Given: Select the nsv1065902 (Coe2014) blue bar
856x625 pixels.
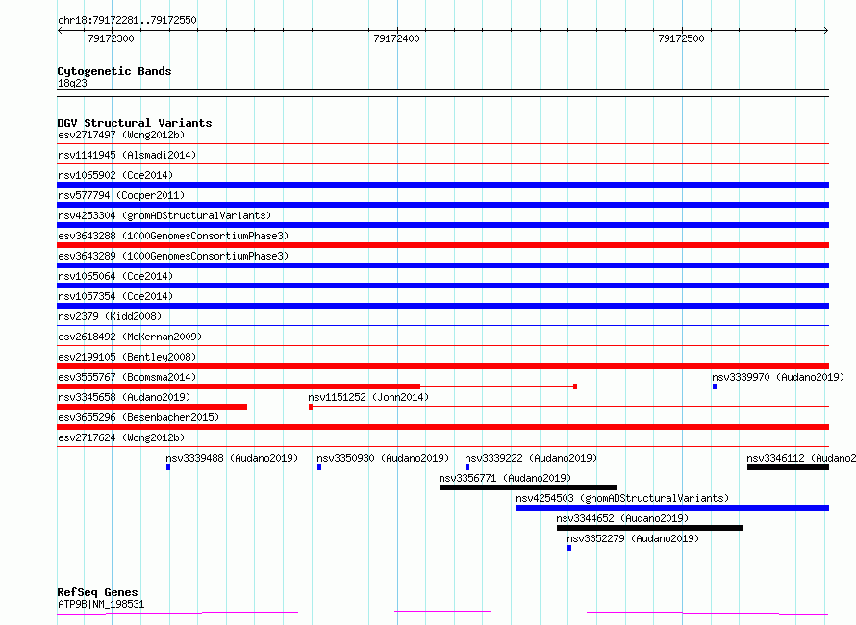Looking at the screenshot, I should pyautogui.click(x=442, y=185).
